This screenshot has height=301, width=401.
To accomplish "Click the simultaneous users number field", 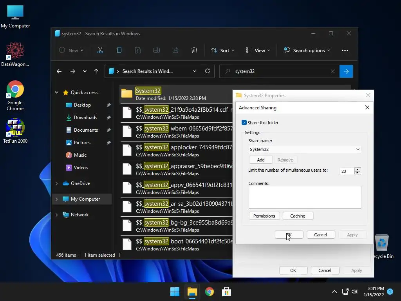I will pos(347,171).
